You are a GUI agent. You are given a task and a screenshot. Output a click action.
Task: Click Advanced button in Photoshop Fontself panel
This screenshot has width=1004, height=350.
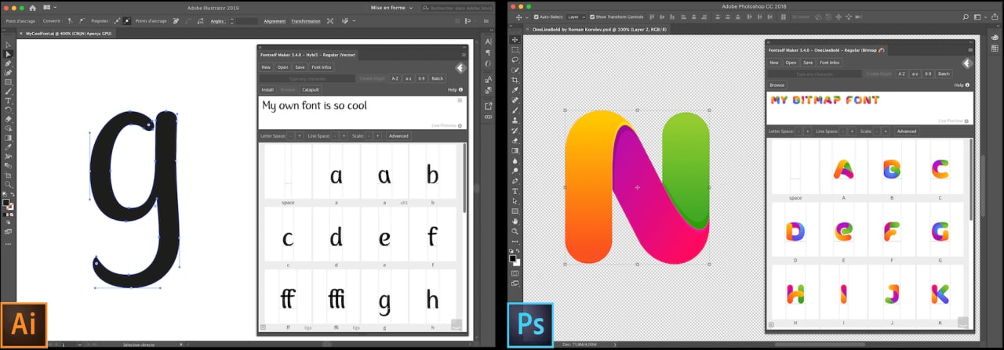tap(907, 131)
